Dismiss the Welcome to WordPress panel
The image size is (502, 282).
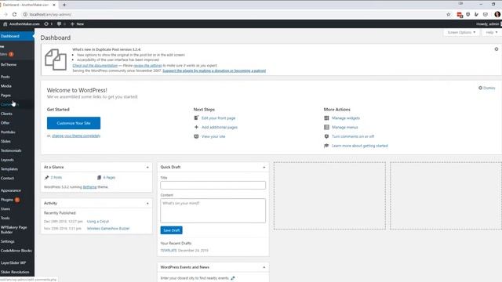point(486,88)
